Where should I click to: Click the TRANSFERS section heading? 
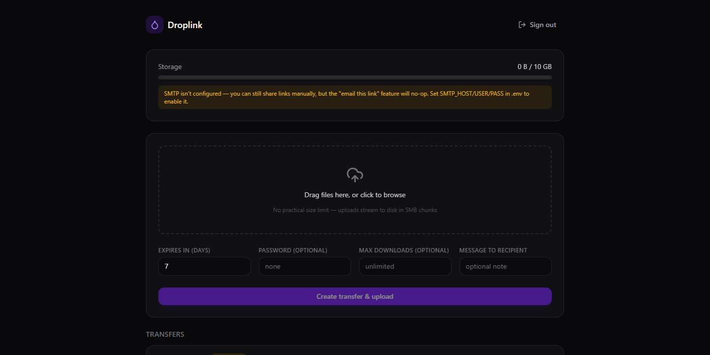[x=165, y=334]
